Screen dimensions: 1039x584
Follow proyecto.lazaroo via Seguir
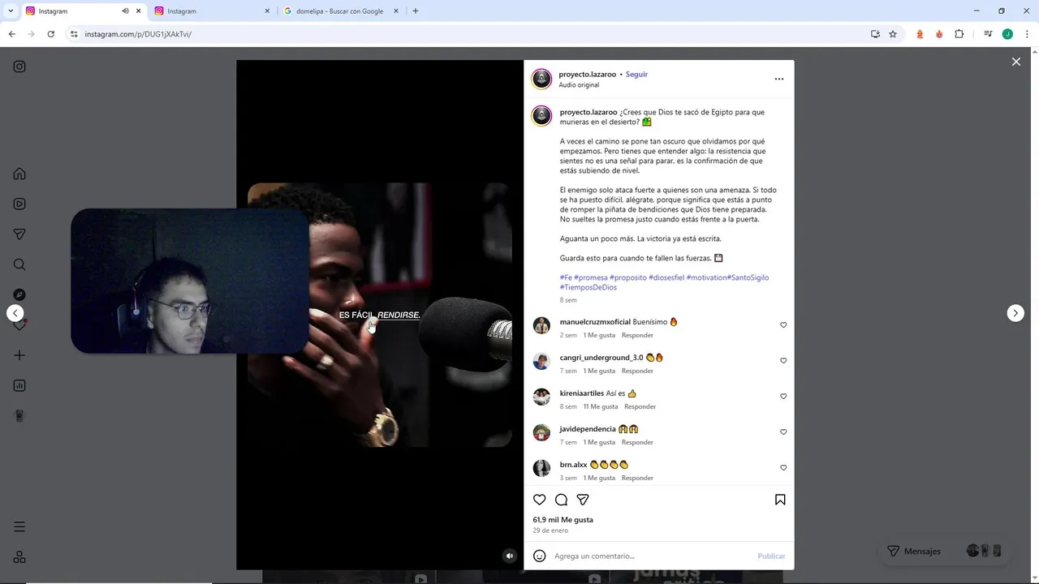point(636,74)
